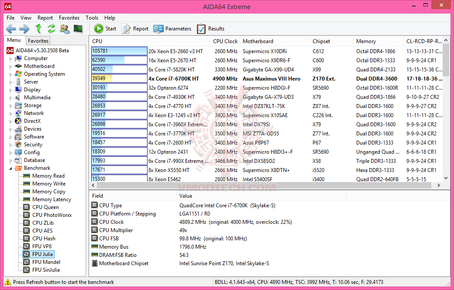This screenshot has height=290, width=454.
Task: Go up one level with green arrow
Action: tap(38, 29)
